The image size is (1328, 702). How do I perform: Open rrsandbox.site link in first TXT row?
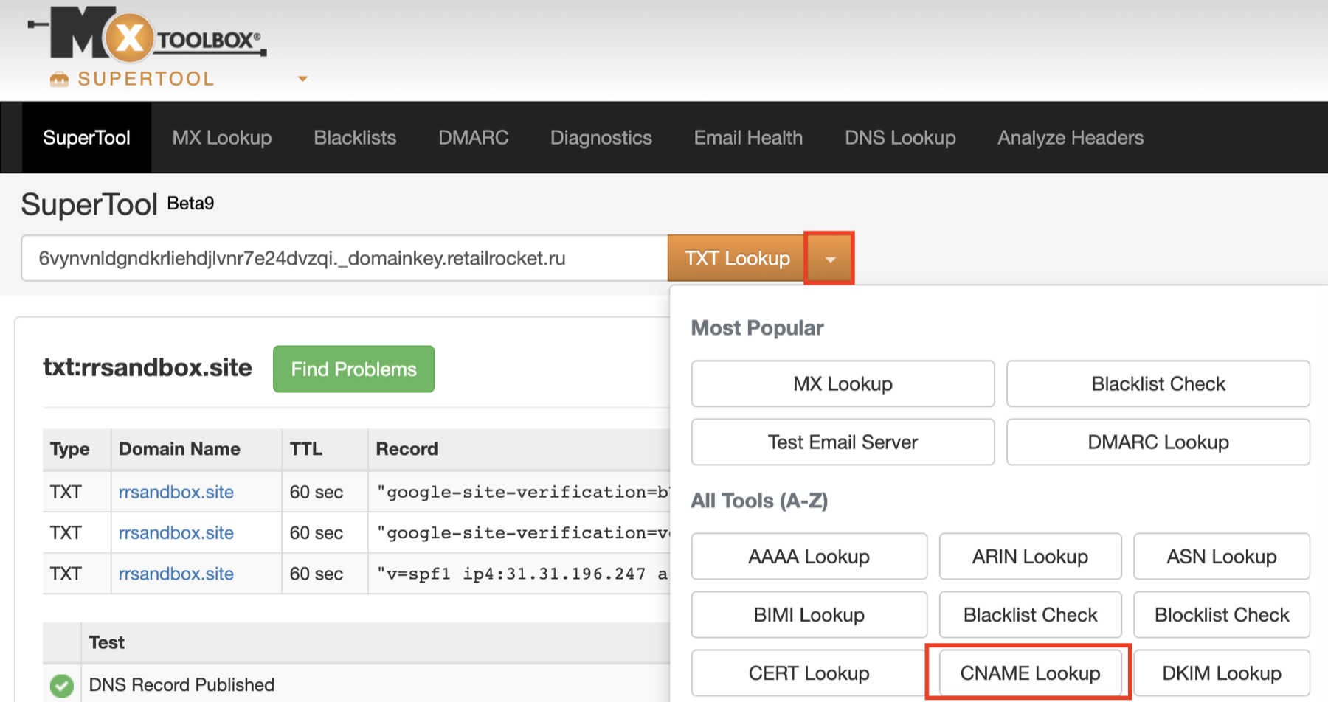176,492
